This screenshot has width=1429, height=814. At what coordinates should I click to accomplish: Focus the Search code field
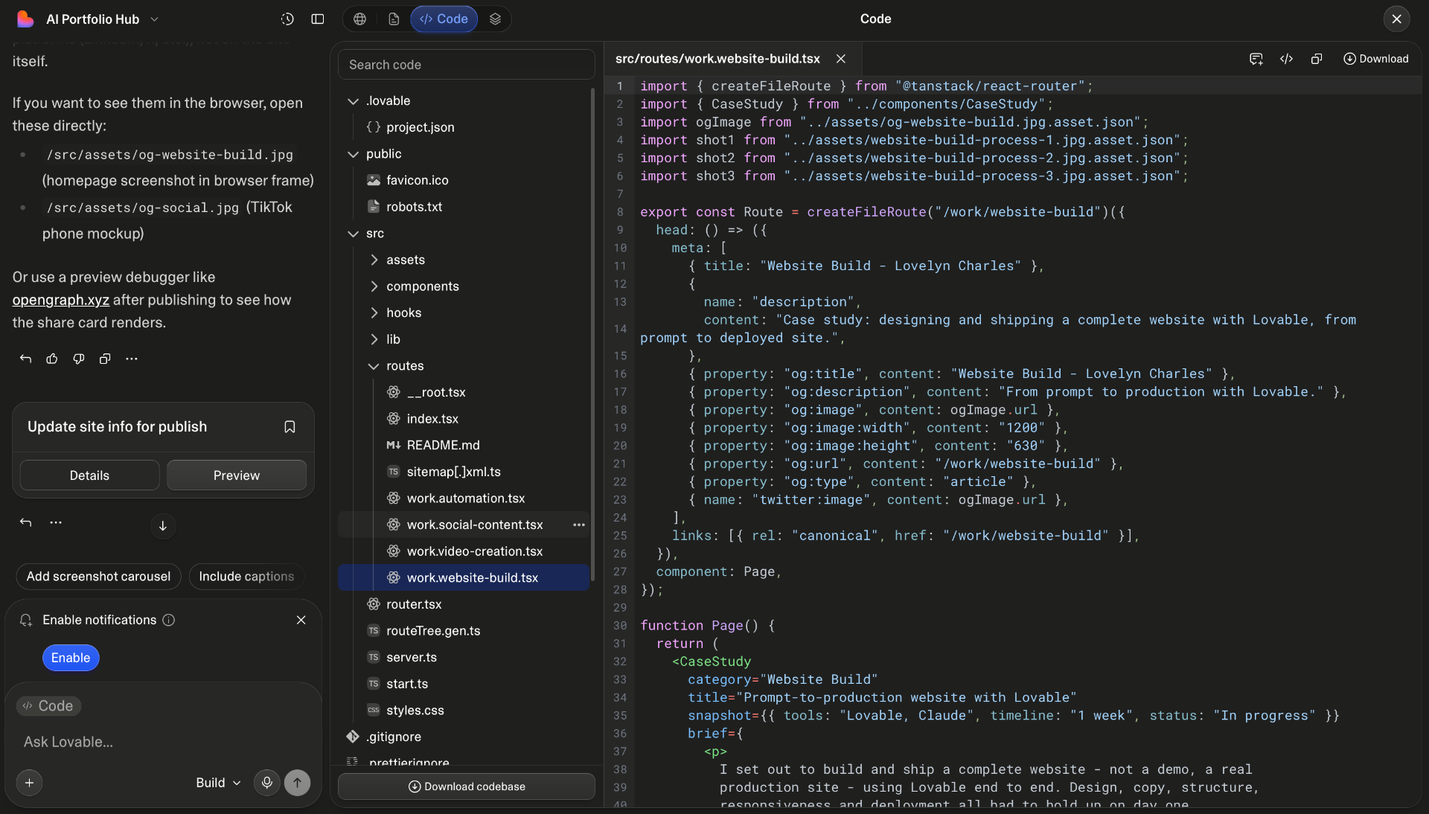(467, 65)
